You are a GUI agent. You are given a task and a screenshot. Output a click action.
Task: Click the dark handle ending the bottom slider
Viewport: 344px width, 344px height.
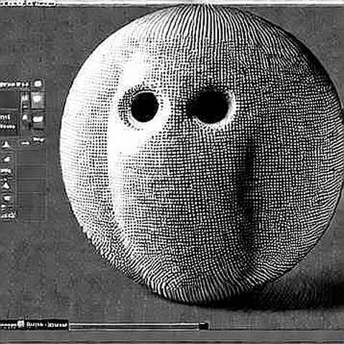point(203,325)
